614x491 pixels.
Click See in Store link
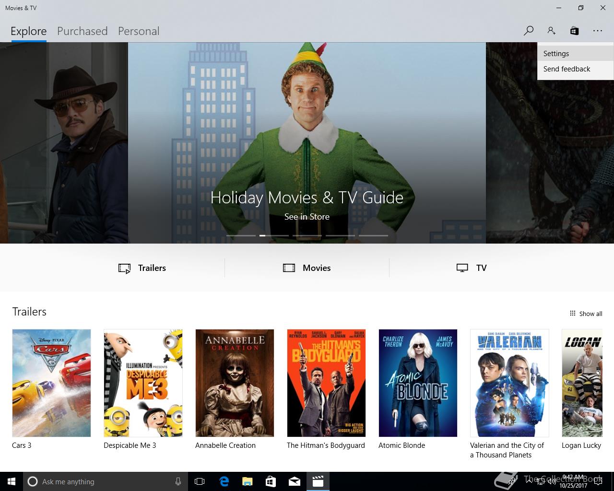[307, 217]
